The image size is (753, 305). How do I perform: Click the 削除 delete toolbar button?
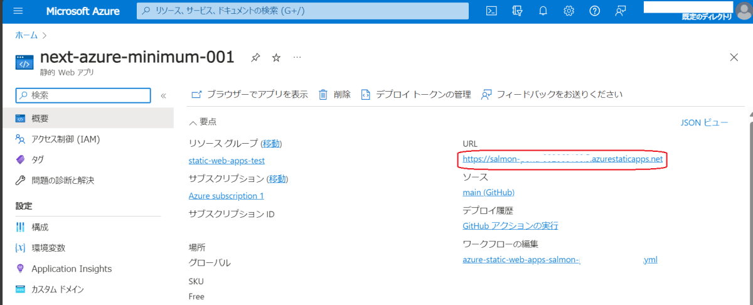coord(334,94)
